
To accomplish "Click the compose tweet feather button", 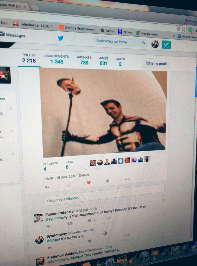I will coord(166,45).
